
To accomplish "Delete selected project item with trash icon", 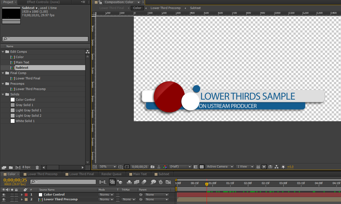I will [x=37, y=167].
